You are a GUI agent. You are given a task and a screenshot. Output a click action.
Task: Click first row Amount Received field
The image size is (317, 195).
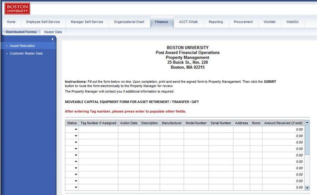click(283, 130)
